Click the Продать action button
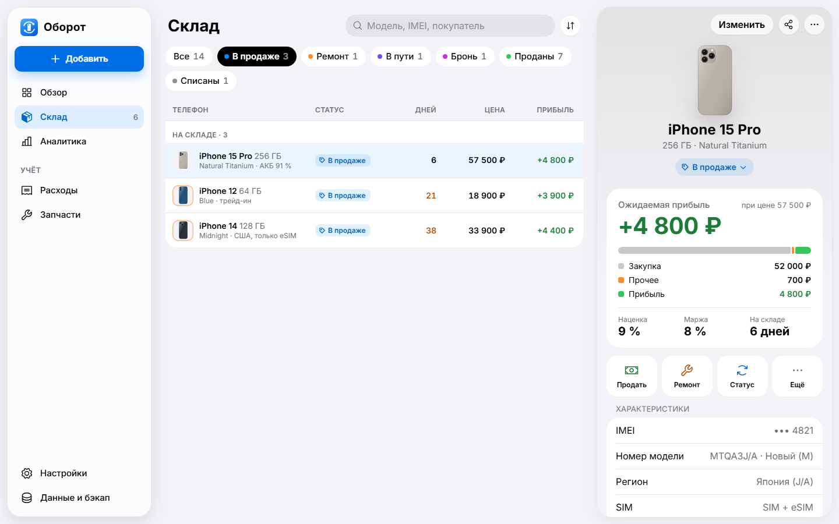Viewport: 839px width, 524px height. (x=632, y=376)
